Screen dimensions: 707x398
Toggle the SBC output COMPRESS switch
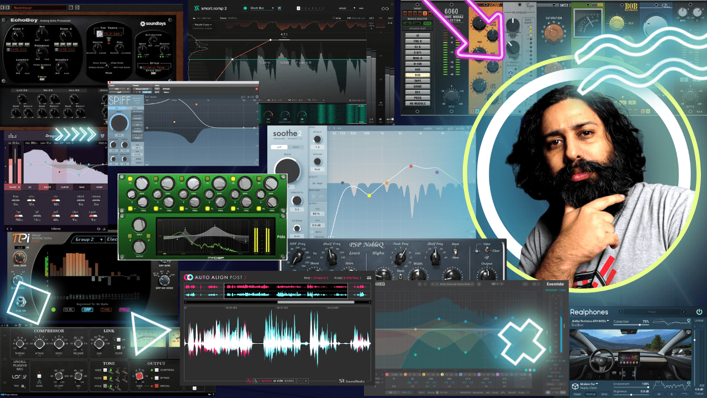156,370
